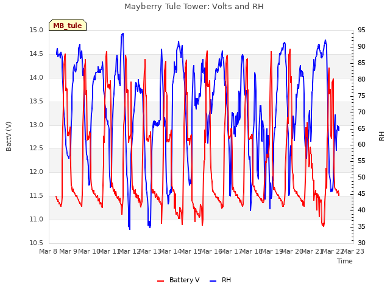This screenshot has width=390, height=292.
Task: Click the 55 tick on the RH axis
Action: pyautogui.click(x=361, y=161)
